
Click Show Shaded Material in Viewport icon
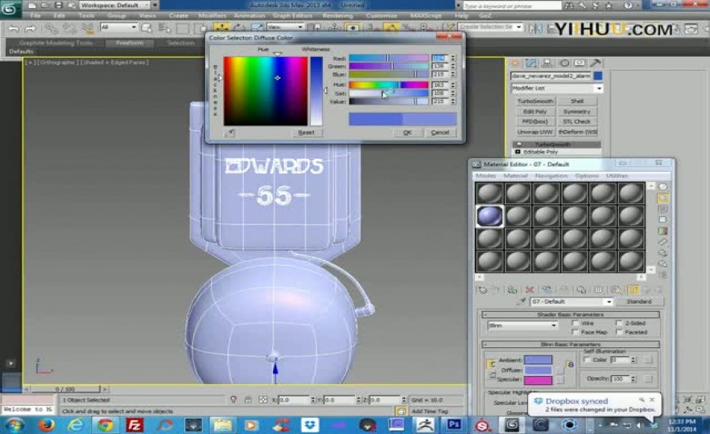tap(616, 290)
